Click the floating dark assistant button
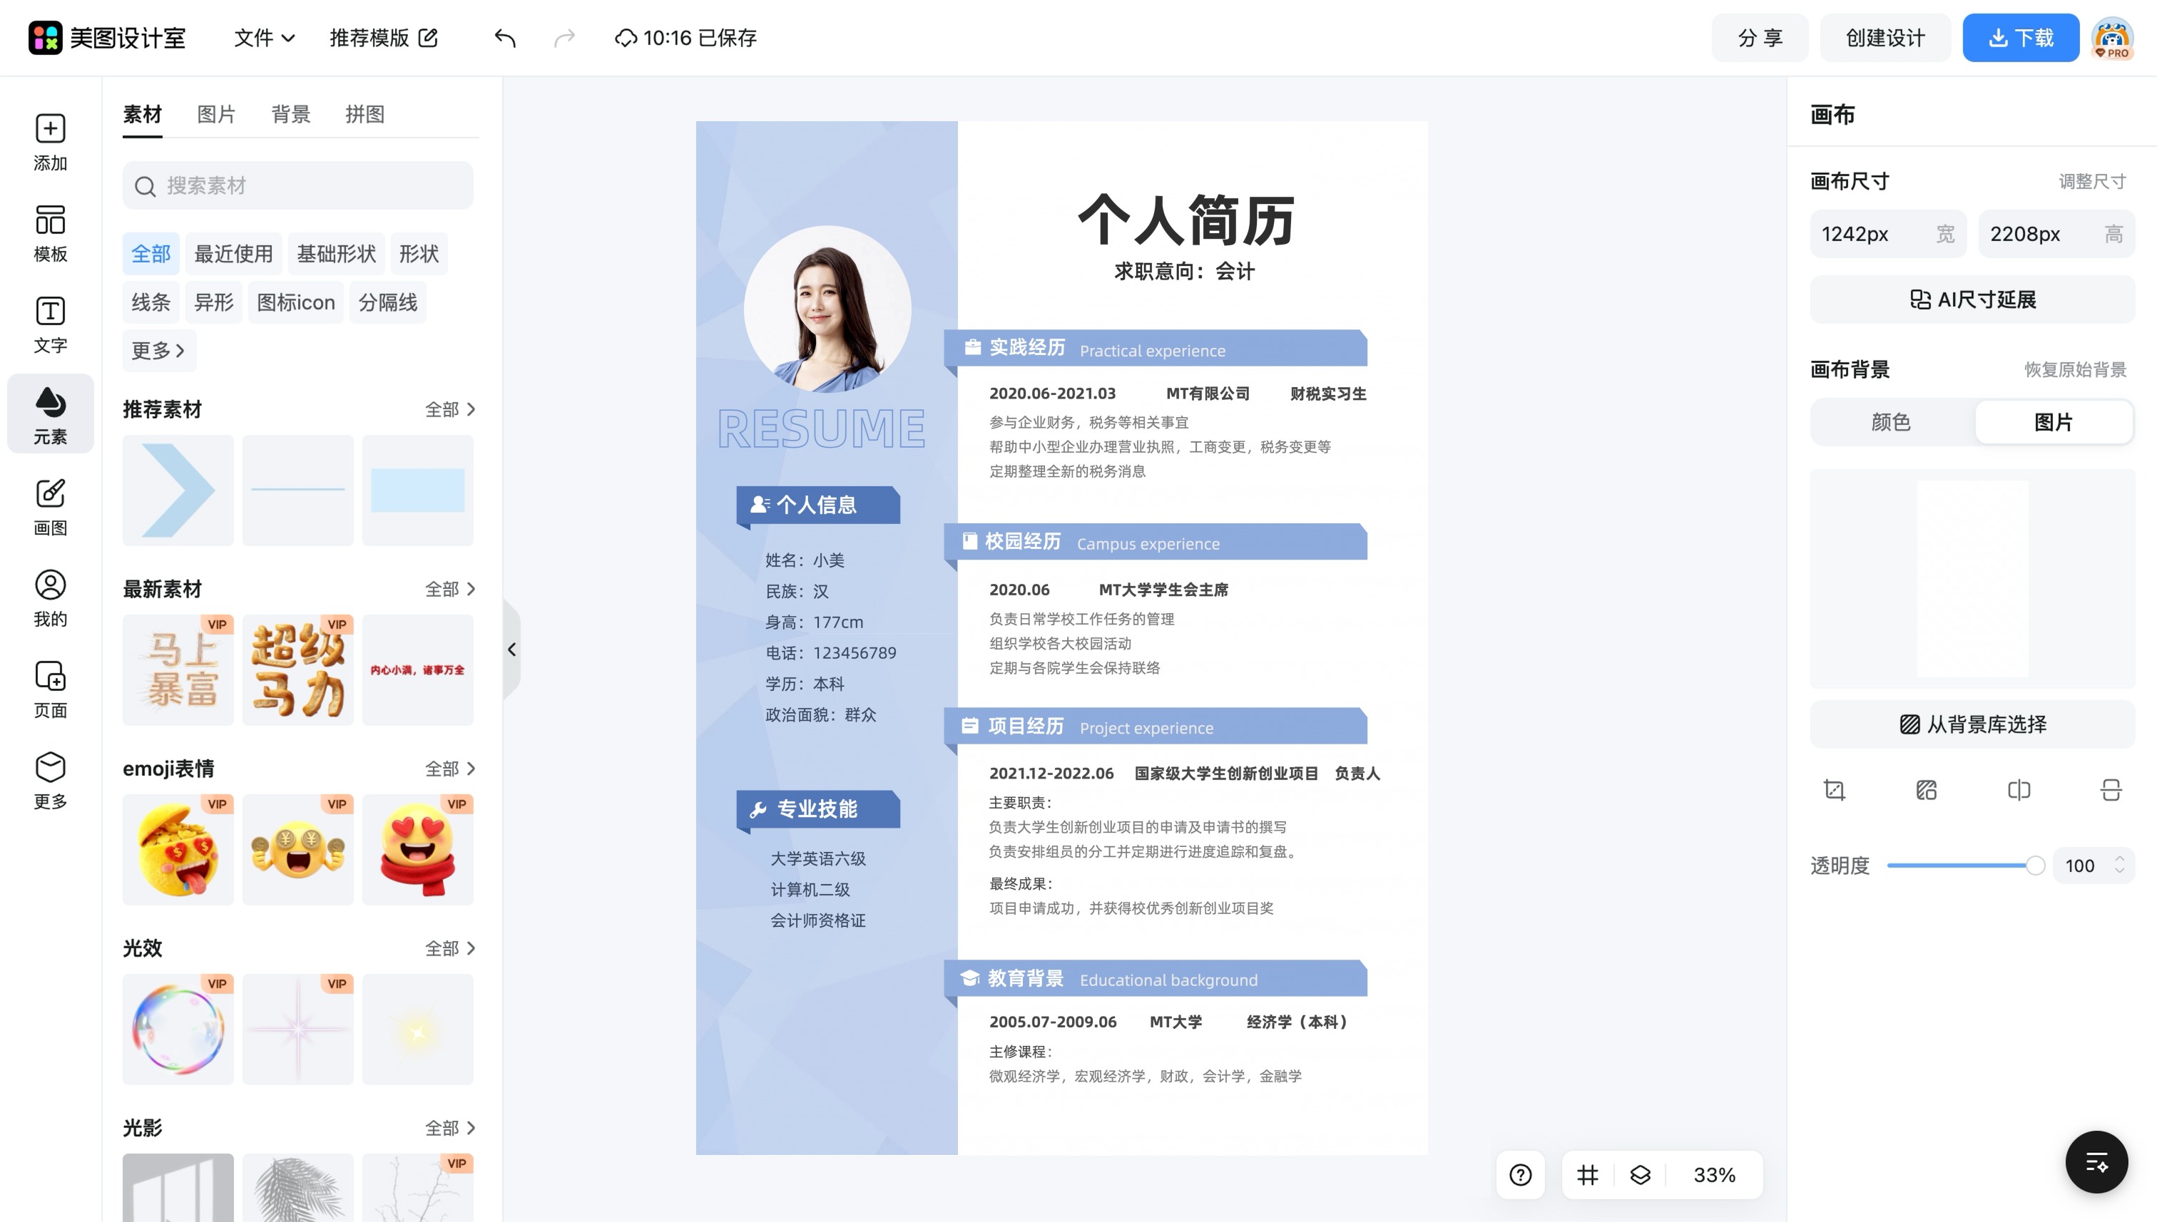 (x=2096, y=1162)
